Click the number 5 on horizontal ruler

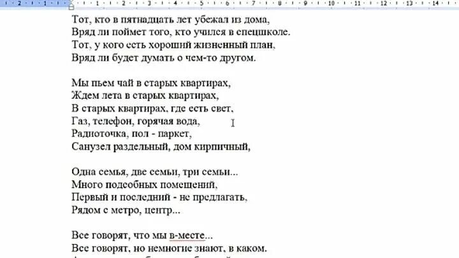click(x=201, y=4)
